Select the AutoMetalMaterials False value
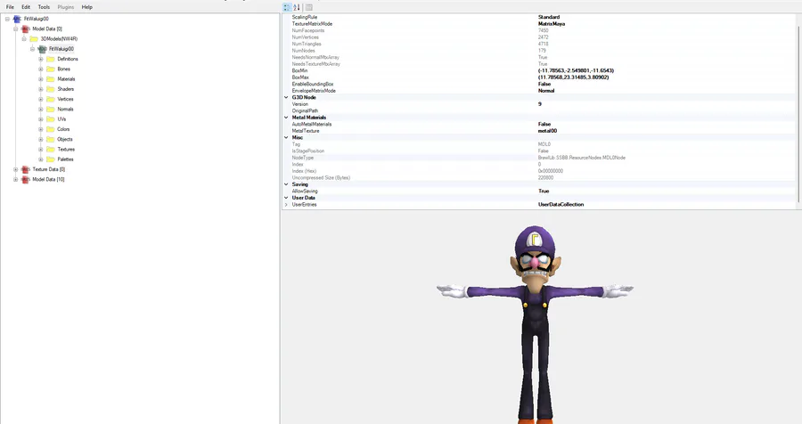This screenshot has height=424, width=802. click(x=544, y=124)
